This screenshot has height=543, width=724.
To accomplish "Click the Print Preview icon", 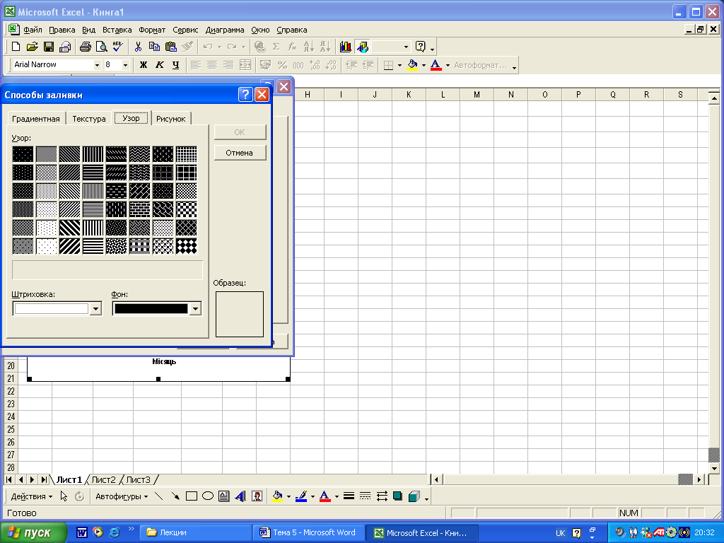I will click(102, 47).
